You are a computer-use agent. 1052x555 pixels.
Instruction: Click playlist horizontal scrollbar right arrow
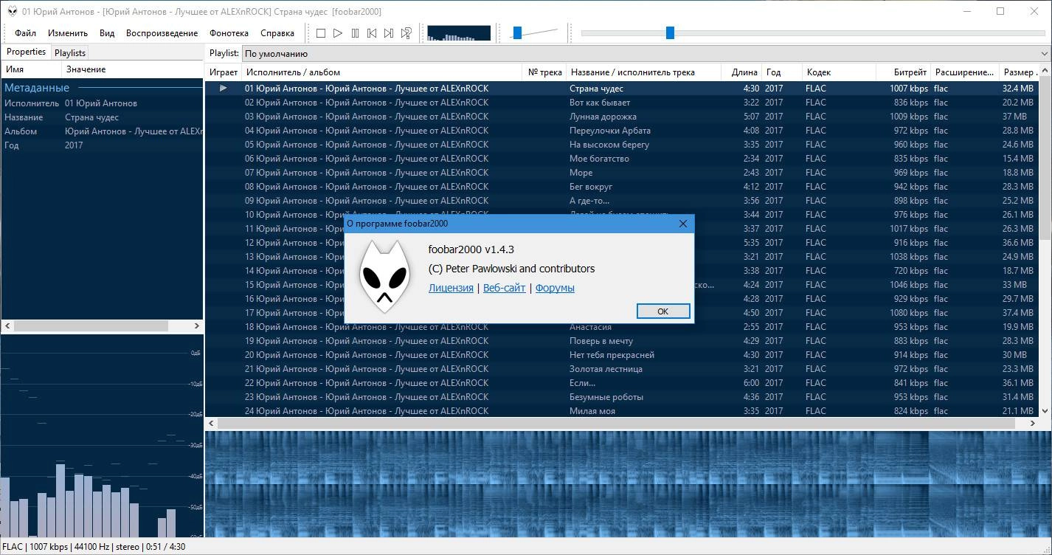point(1034,424)
